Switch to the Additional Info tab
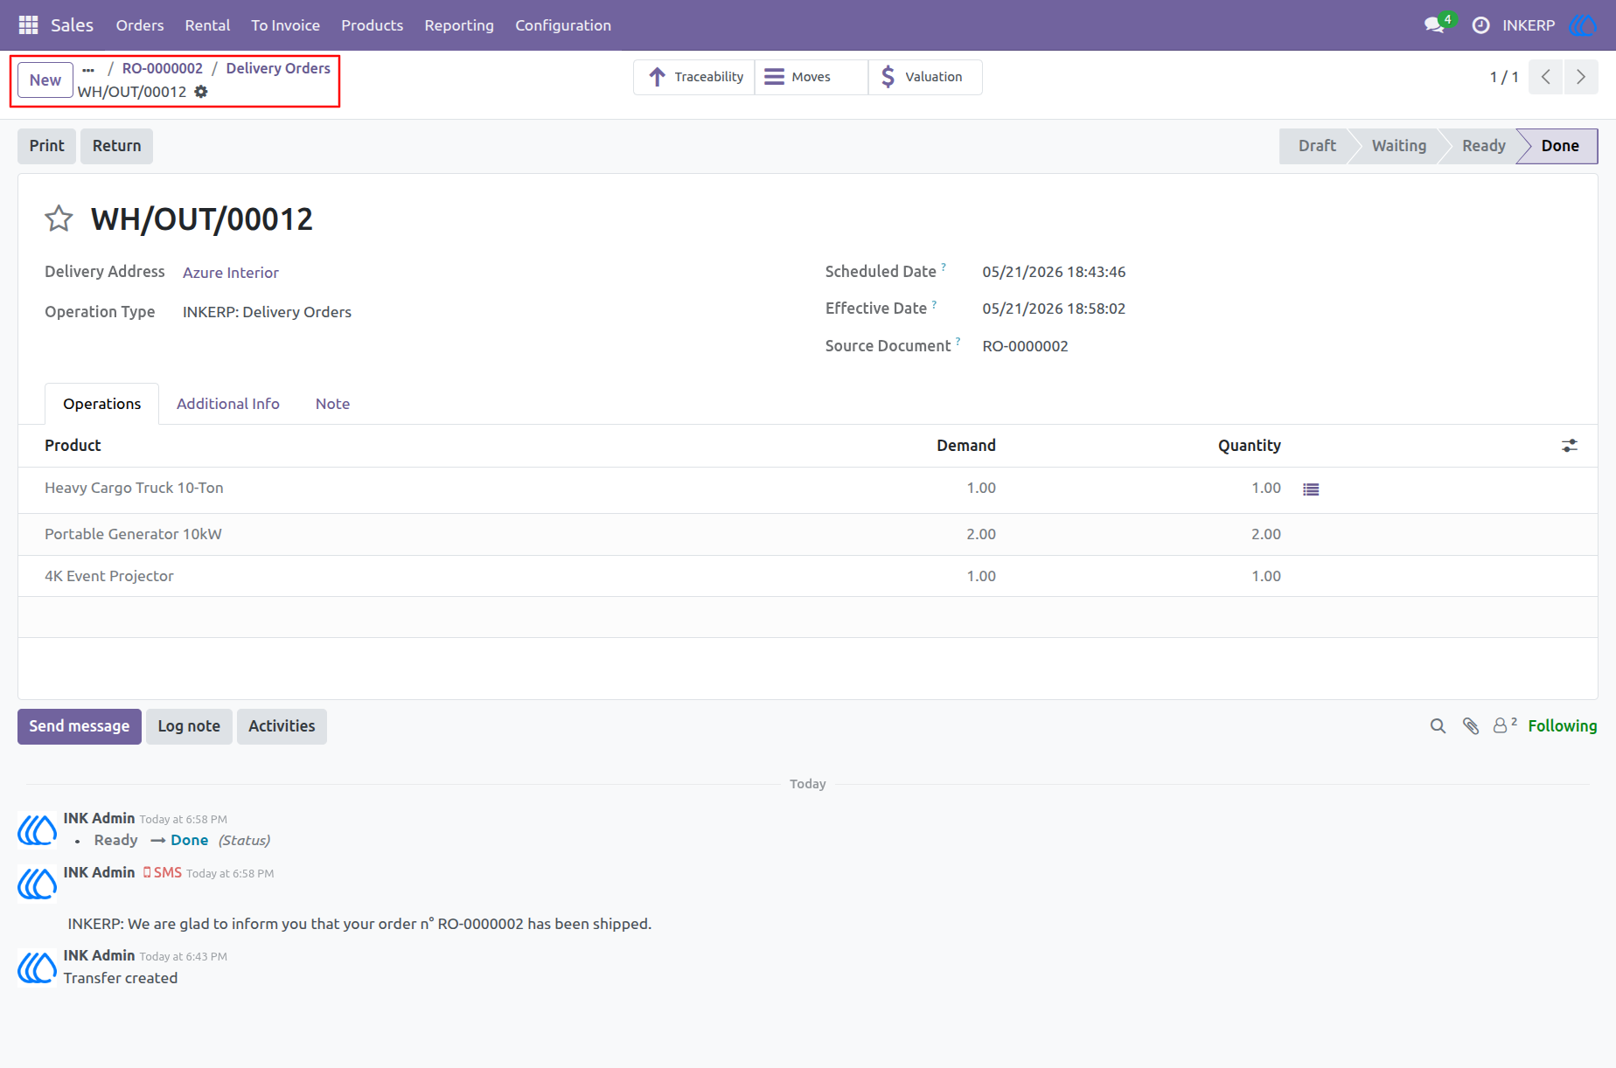Screen dimensions: 1616x1068 (228, 404)
